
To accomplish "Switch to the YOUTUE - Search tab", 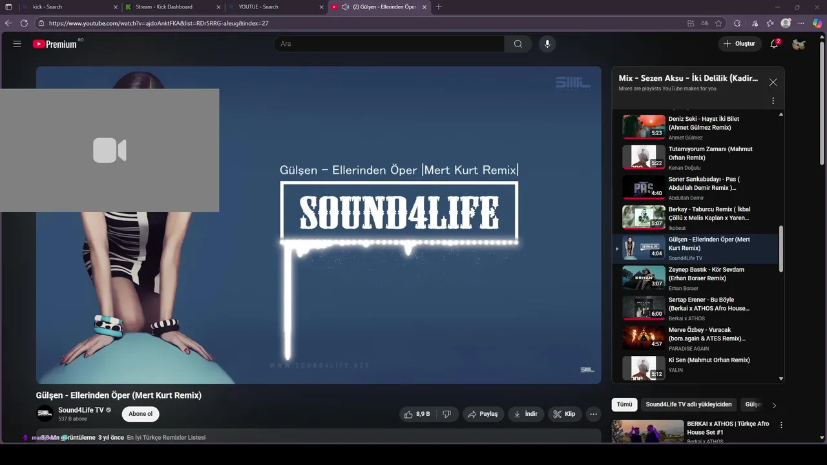I will (x=275, y=6).
